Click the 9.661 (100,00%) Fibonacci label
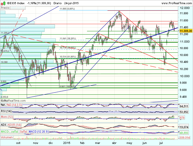 (x=67, y=87)
